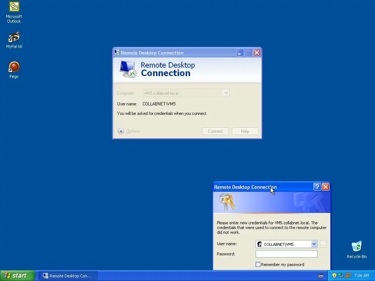Select the Pego desktop shortcut
Viewport: 375px width, 281px height.
pos(14,70)
